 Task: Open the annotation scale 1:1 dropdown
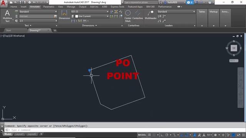click(x=209, y=135)
